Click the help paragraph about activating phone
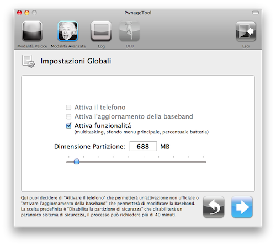The width and height of the screenshot is (276, 246). click(x=110, y=206)
